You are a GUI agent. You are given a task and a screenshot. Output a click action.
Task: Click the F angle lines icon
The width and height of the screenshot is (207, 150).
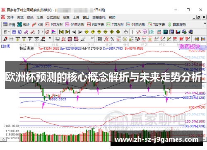click(x=163, y=39)
